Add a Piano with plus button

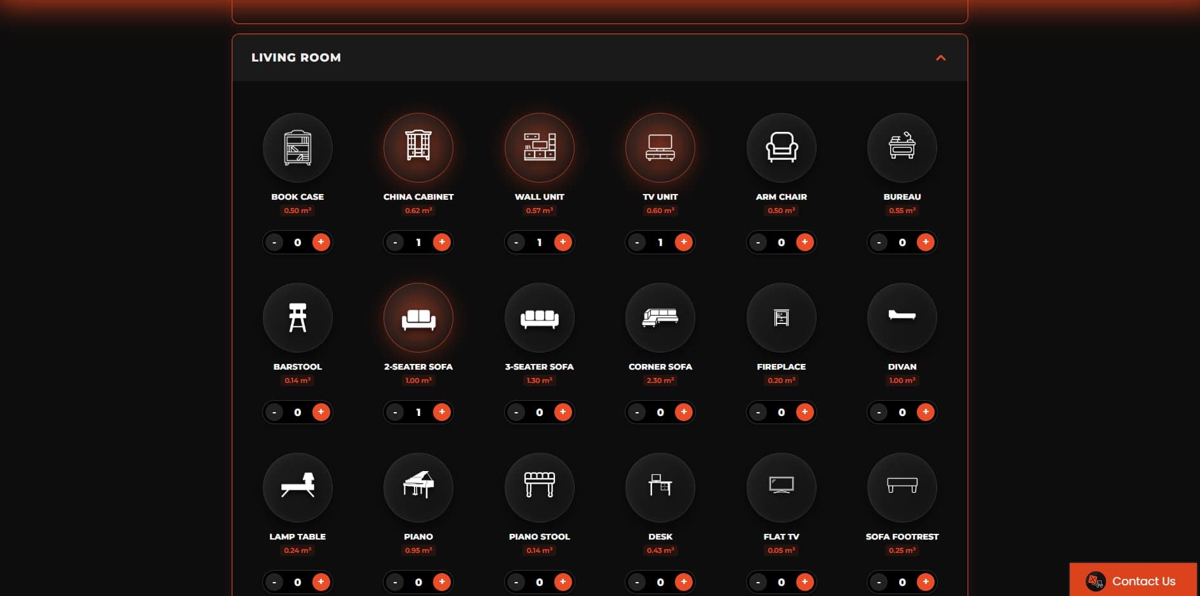pyautogui.click(x=442, y=582)
